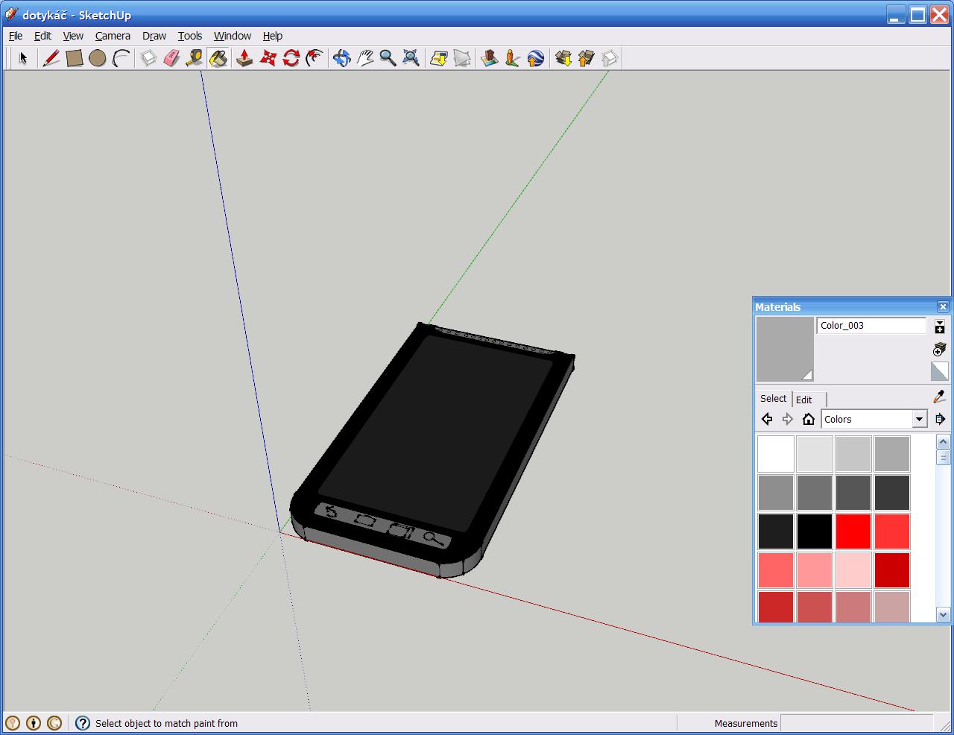Select the Line pencil tool
The image size is (954, 735).
[51, 58]
